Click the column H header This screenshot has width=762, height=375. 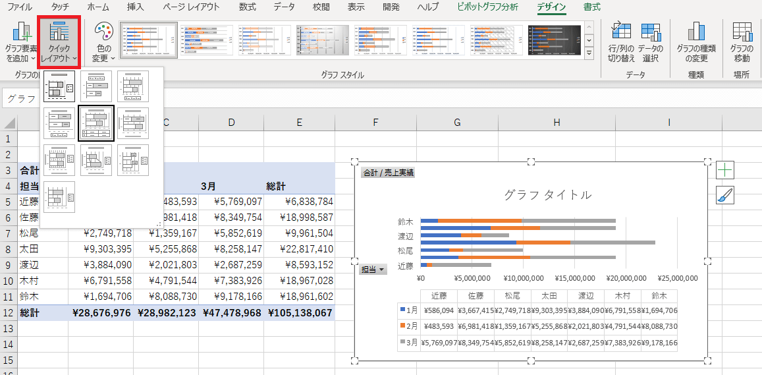[x=557, y=122]
